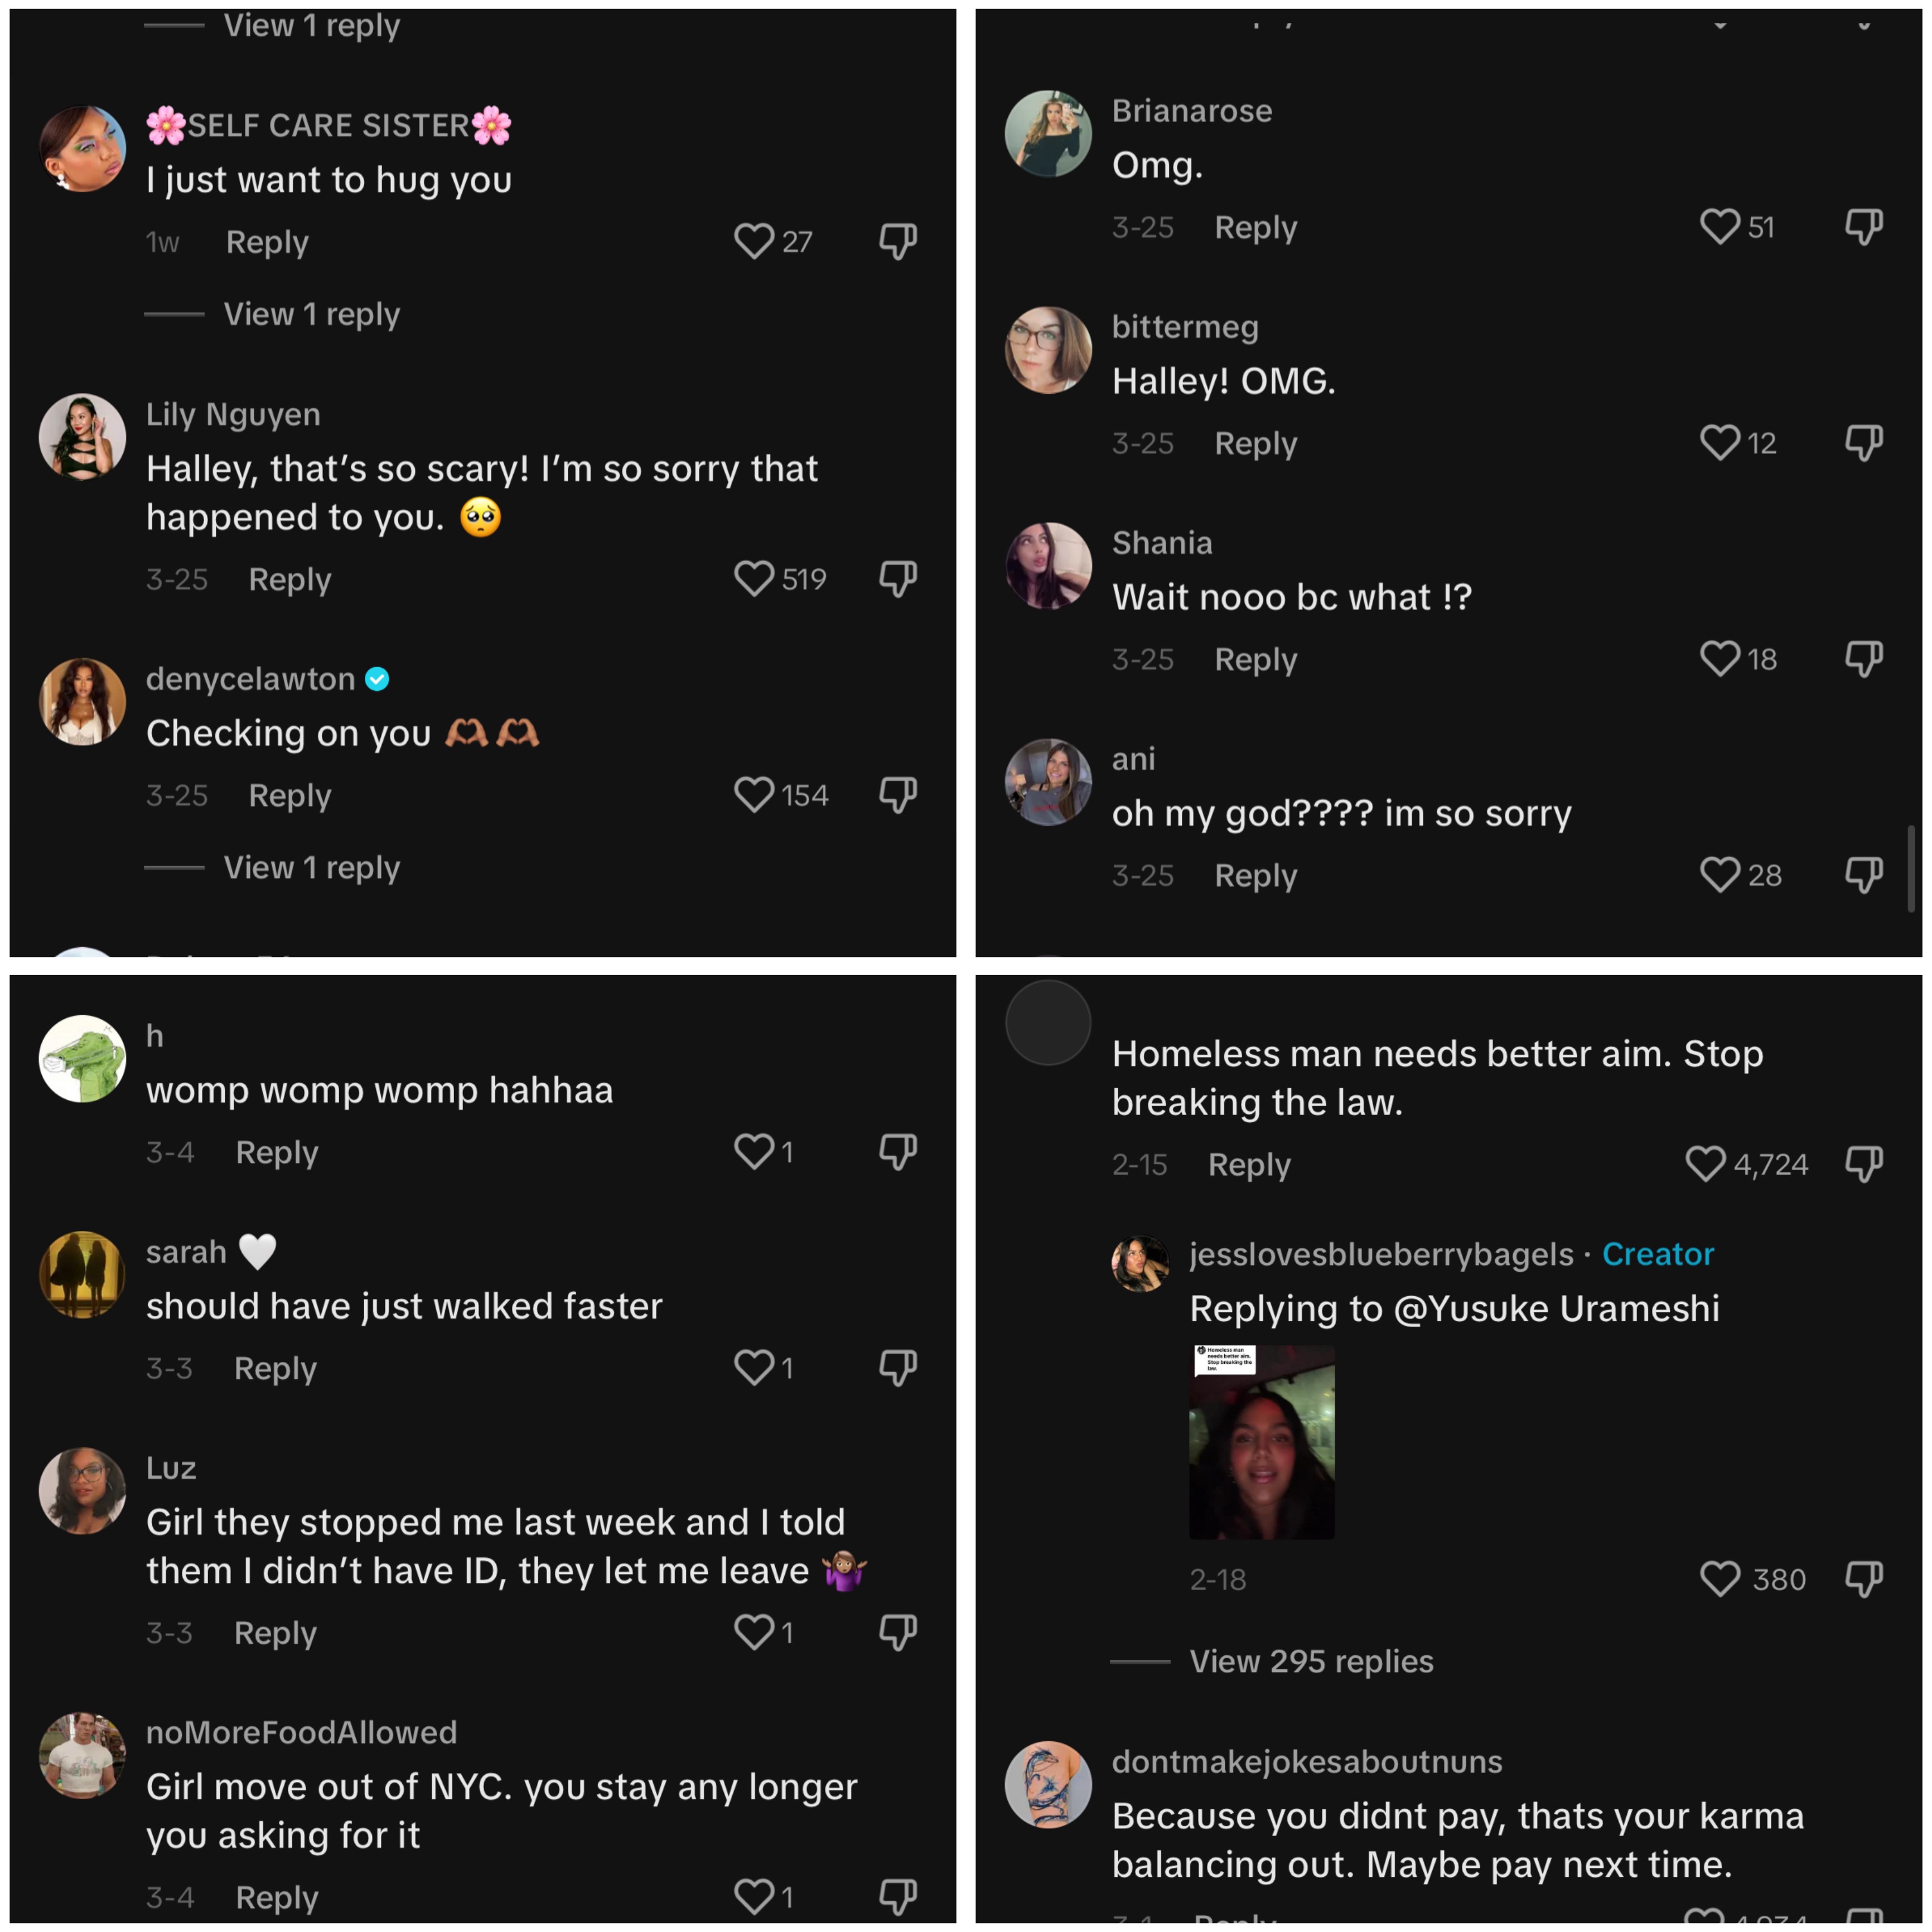Viewport: 1932px width, 1932px height.
Task: View 1 reply under SELF CARE SISTER's comment
Action: pos(311,313)
